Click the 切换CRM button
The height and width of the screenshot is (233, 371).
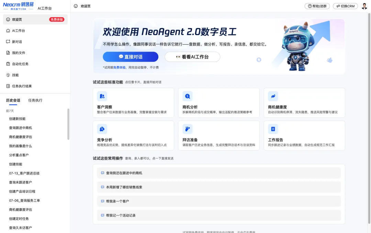[346, 6]
